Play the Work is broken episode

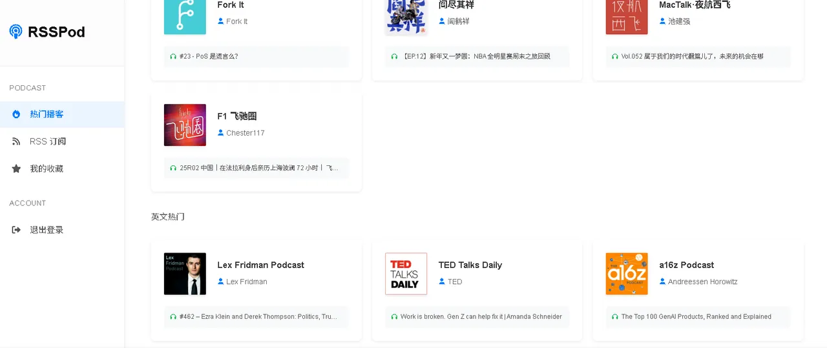[477, 316]
